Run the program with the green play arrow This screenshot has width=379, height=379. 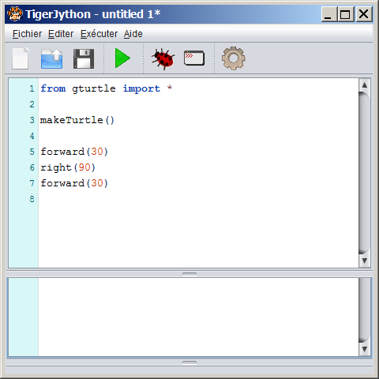(x=122, y=58)
